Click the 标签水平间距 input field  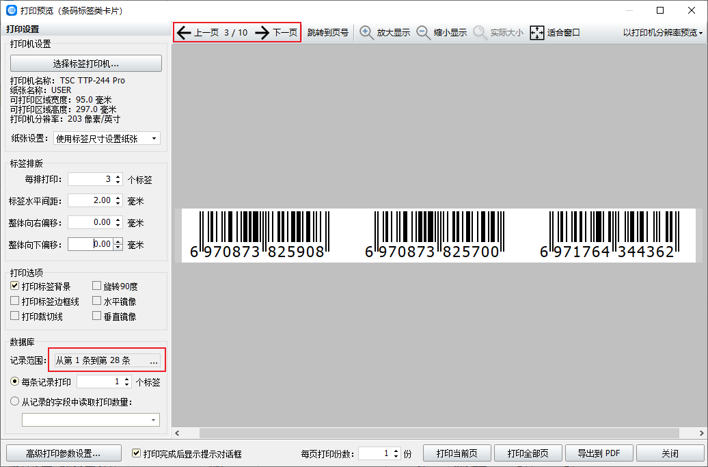pos(91,200)
